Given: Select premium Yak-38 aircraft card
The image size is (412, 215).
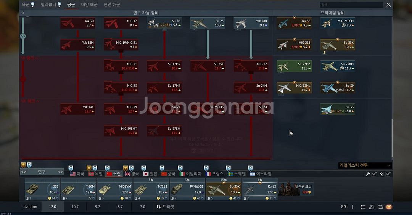Looking at the screenshot, I should tap(294, 23).
